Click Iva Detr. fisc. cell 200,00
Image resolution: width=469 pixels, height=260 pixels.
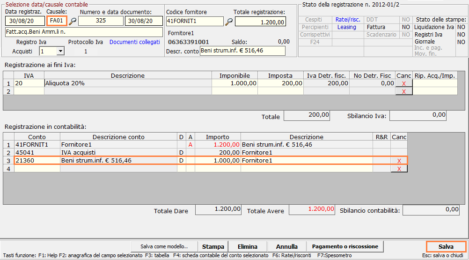(326, 83)
